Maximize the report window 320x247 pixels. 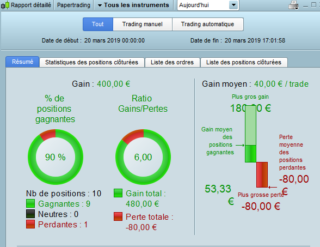[313, 5]
